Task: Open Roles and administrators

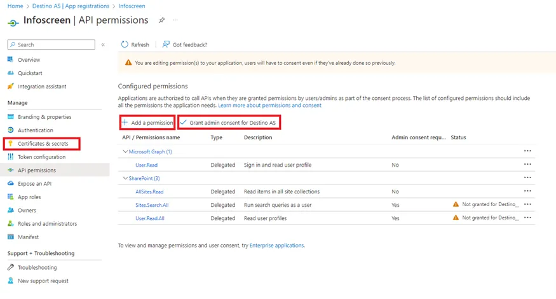Action: point(47,224)
